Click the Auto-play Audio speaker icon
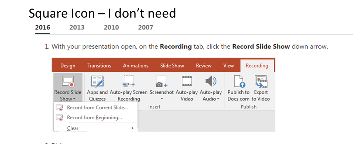The width and height of the screenshot is (353, 144). pos(211,81)
